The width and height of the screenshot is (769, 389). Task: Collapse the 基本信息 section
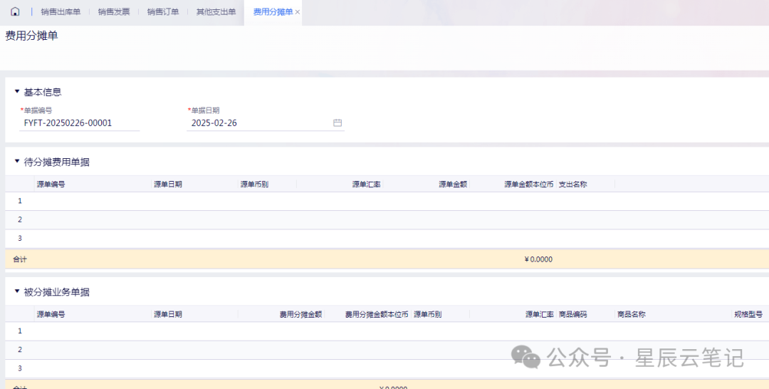(x=17, y=92)
